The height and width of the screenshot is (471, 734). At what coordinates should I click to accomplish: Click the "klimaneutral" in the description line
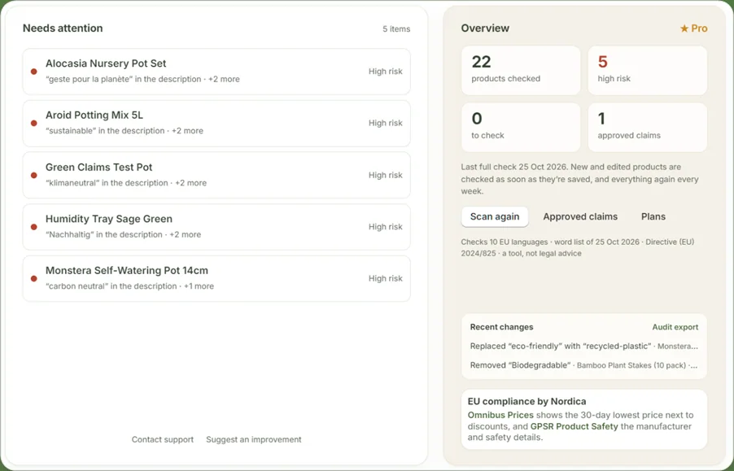(x=126, y=183)
